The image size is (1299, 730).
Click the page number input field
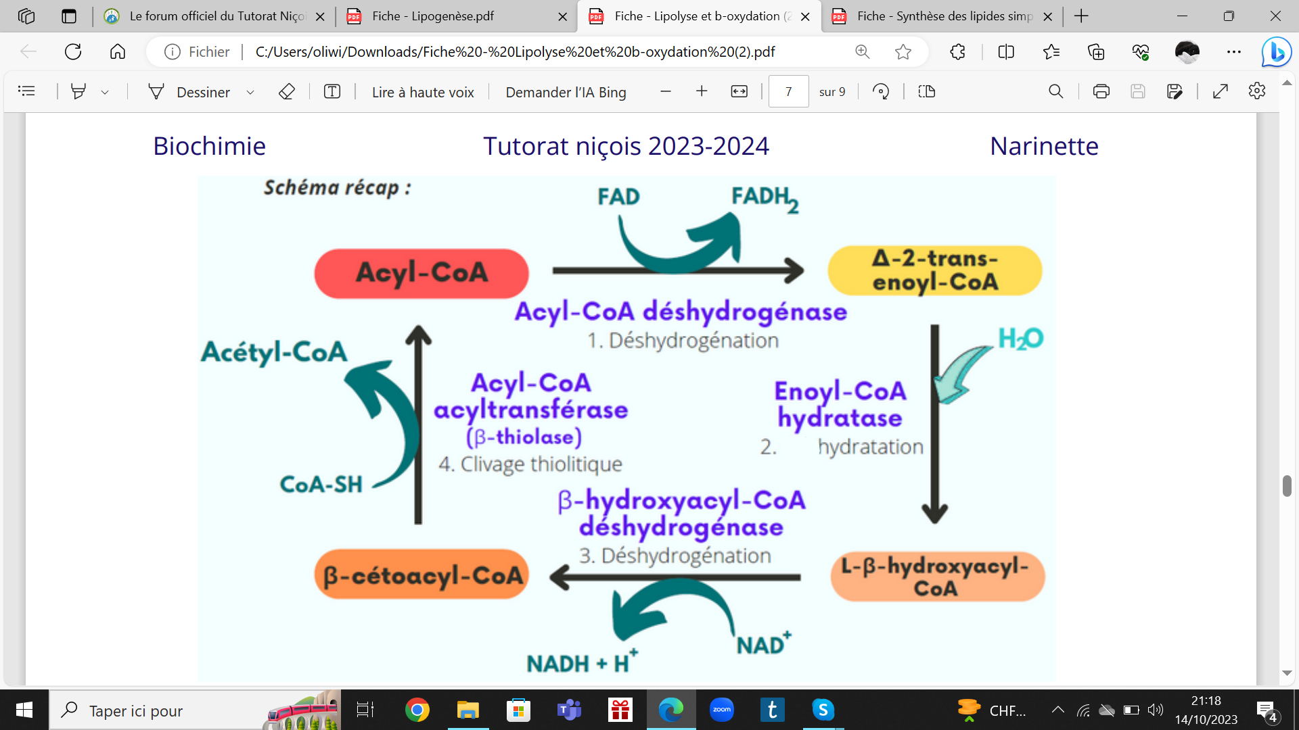(x=788, y=91)
